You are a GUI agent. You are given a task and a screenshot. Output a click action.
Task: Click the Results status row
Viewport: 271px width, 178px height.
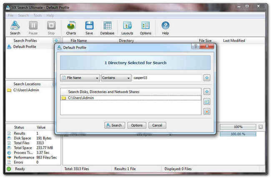[33, 133]
